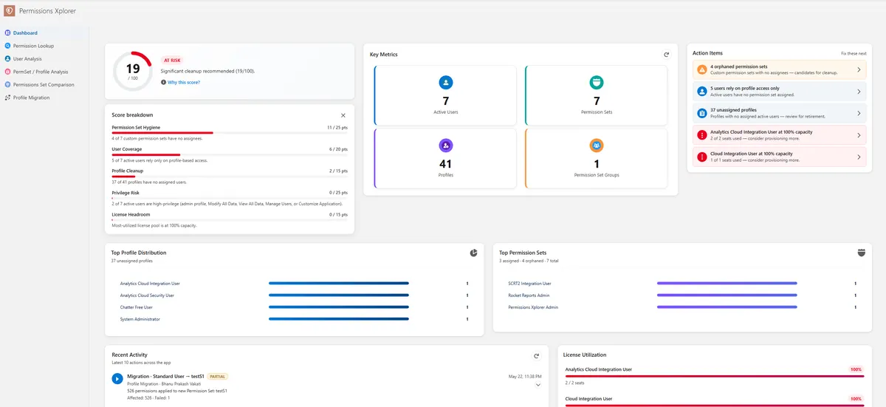The height and width of the screenshot is (407, 886).
Task: Click the Analytics Cloud Integration User license bar
Action: coord(715,376)
